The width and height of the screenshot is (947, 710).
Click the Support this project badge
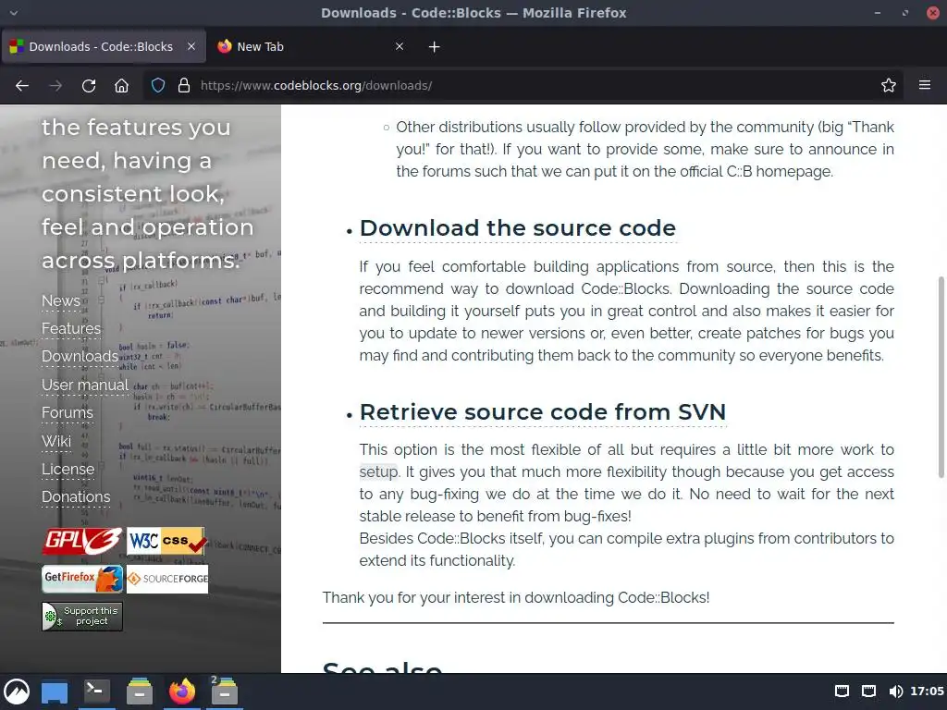point(82,617)
